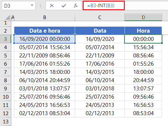Select Hora cell 18:00:00
Viewport: 168px width, 126px height.
[143, 72]
